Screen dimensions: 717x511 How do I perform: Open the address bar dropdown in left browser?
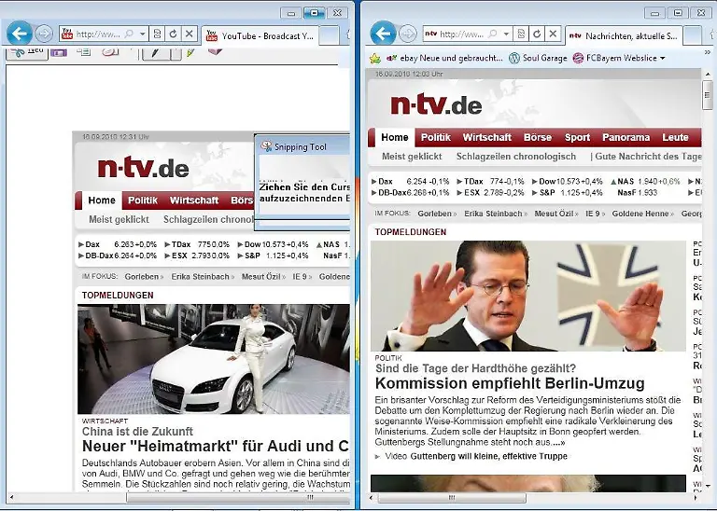click(142, 34)
